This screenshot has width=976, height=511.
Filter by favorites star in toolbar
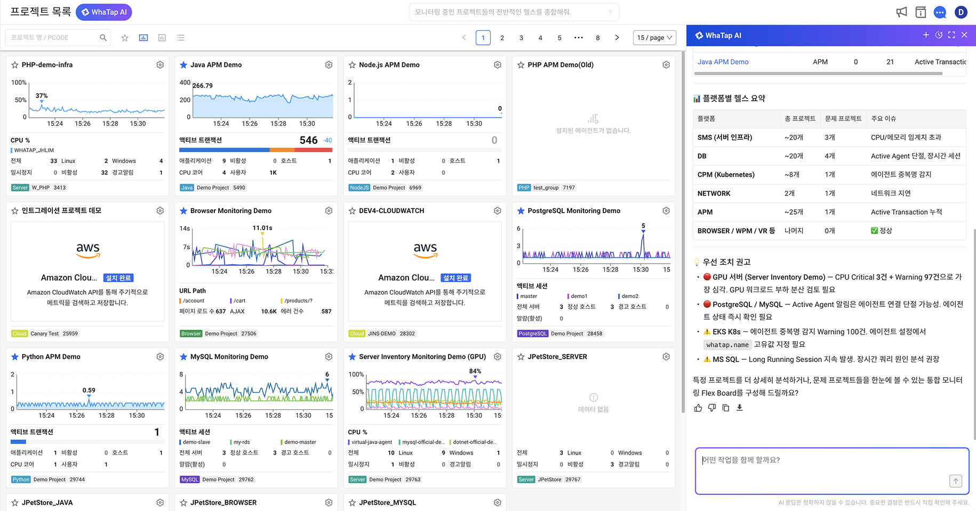point(125,38)
